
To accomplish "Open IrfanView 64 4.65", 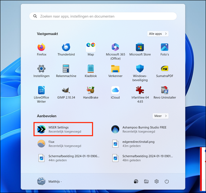I will point(140,94).
